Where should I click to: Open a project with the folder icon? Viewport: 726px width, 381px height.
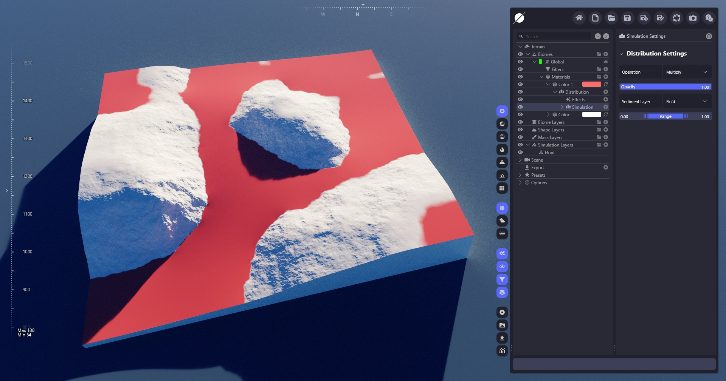[x=611, y=18]
